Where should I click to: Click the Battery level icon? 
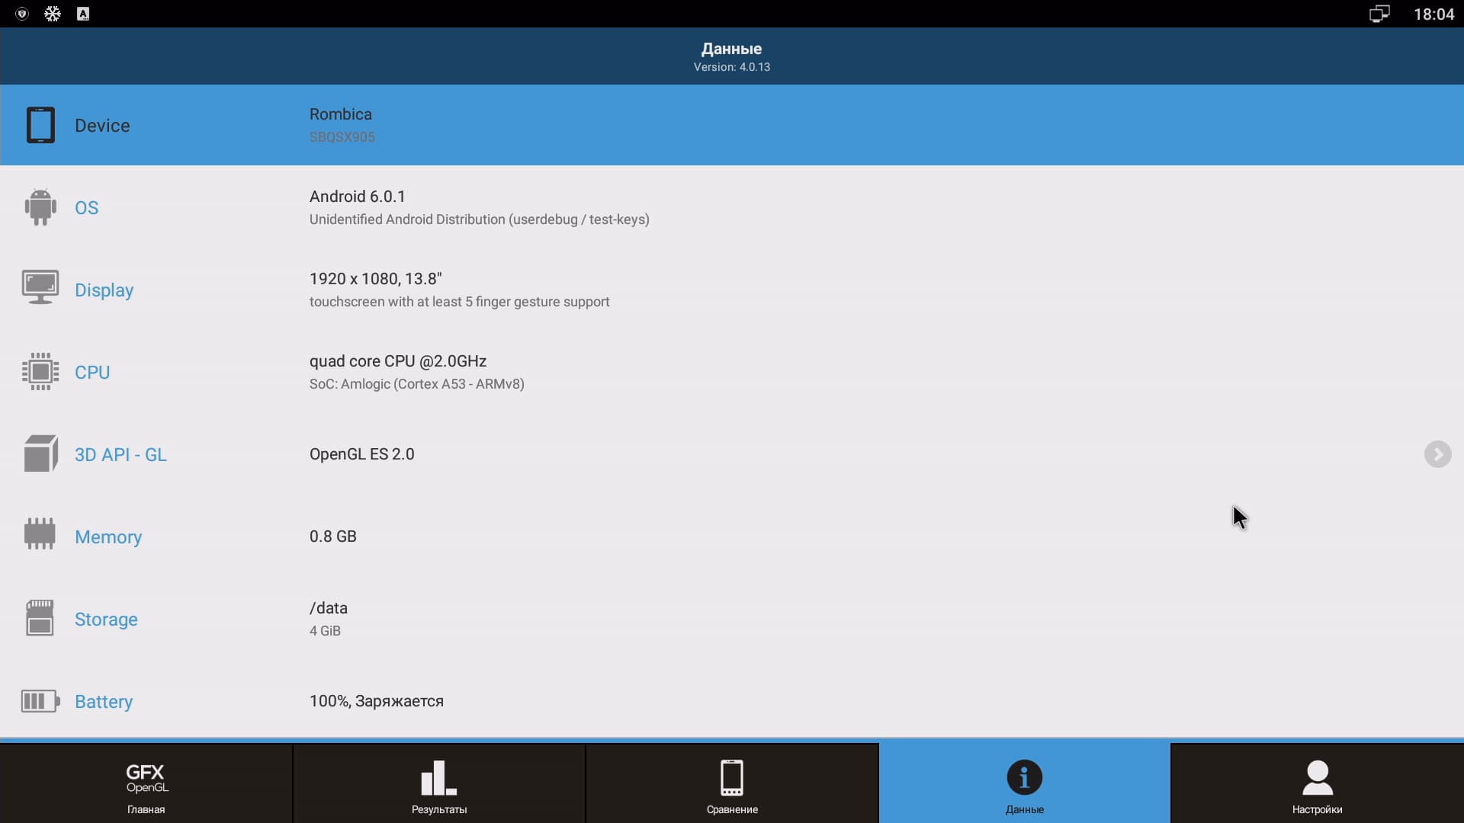coord(40,701)
